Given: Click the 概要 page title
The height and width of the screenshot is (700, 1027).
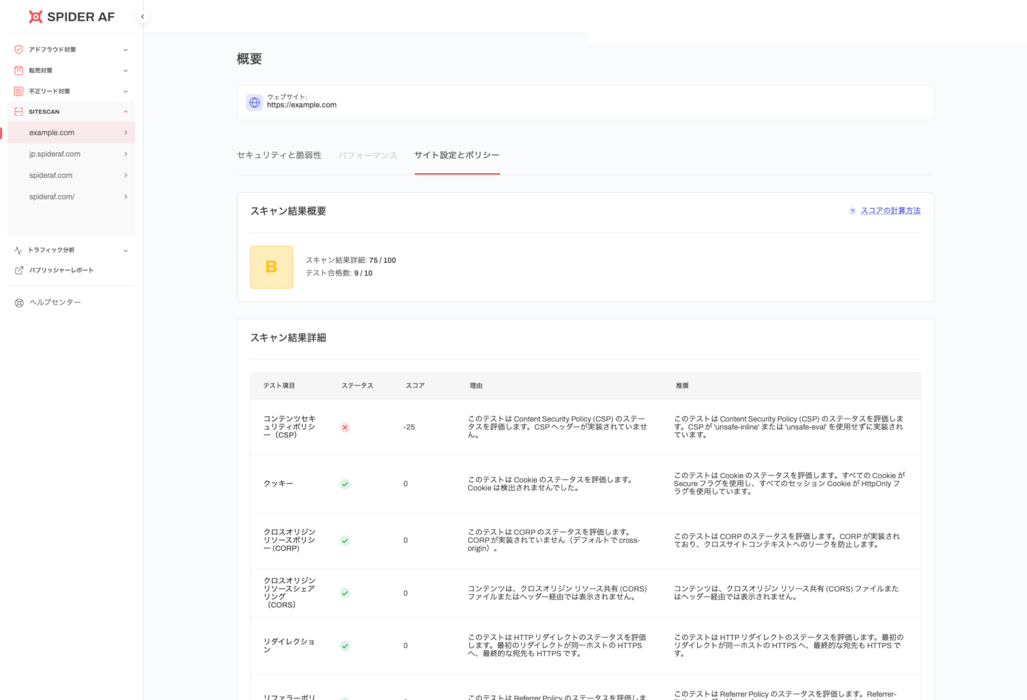Looking at the screenshot, I should coord(249,59).
